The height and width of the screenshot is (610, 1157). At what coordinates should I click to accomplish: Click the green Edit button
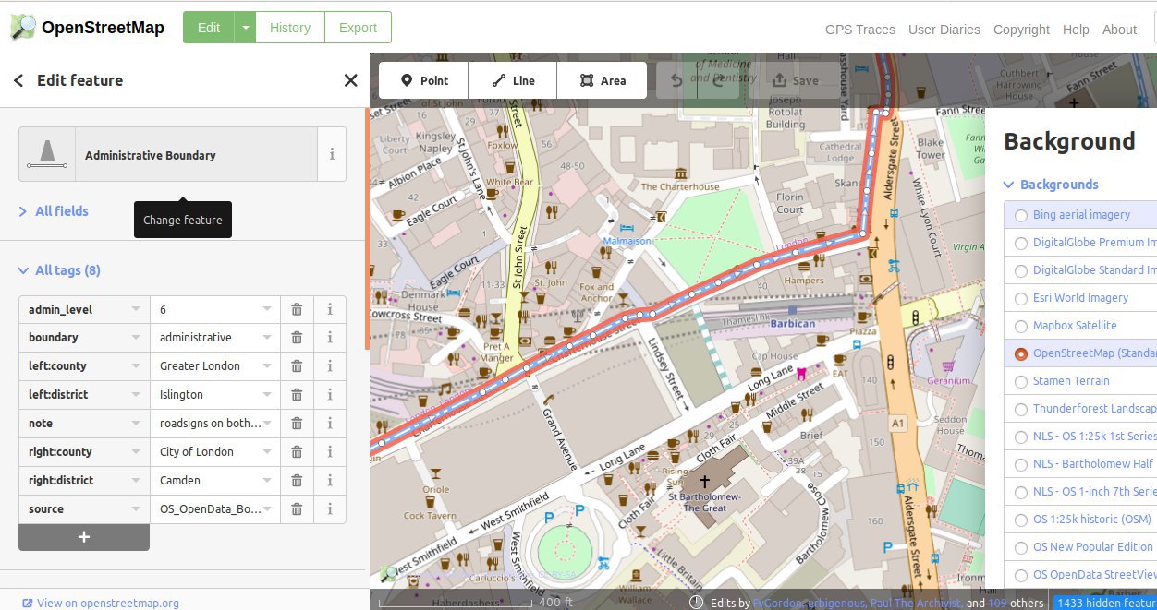click(209, 28)
